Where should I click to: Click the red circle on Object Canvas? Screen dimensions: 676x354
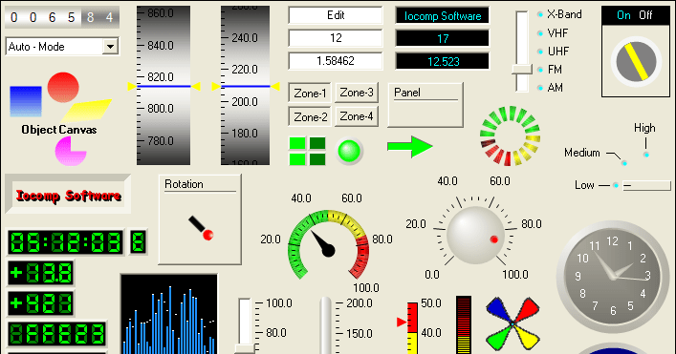coord(63,88)
